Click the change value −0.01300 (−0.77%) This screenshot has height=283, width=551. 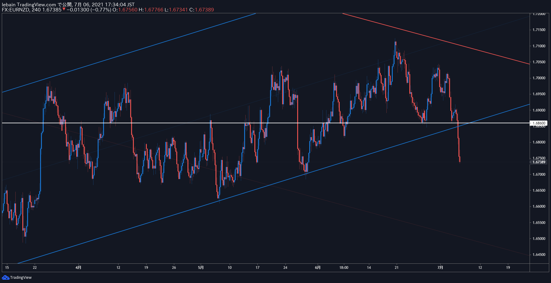[x=89, y=10]
